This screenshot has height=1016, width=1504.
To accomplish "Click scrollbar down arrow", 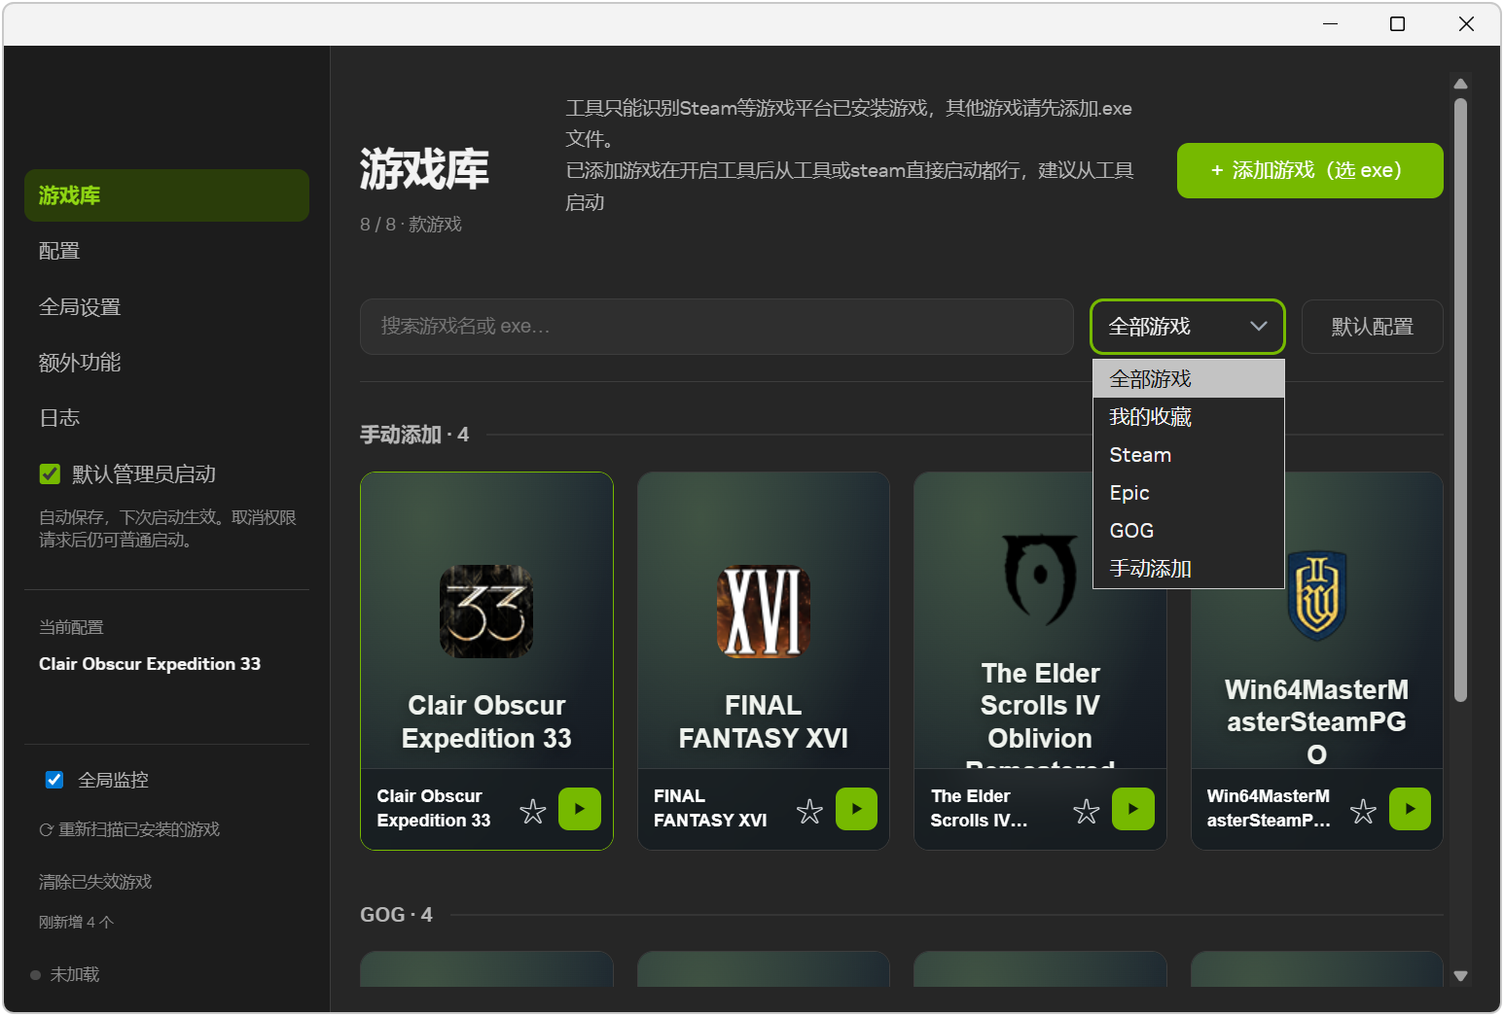I will point(1460,976).
